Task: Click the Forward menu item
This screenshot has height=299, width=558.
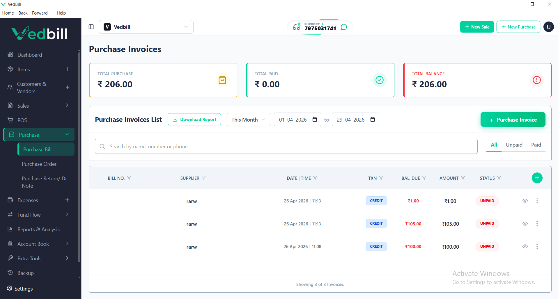Action: point(40,13)
